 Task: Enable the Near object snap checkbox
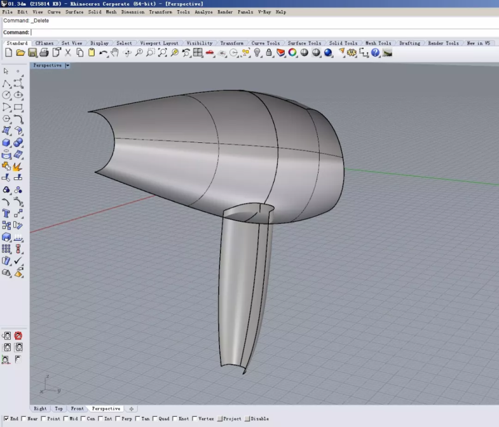point(24,419)
